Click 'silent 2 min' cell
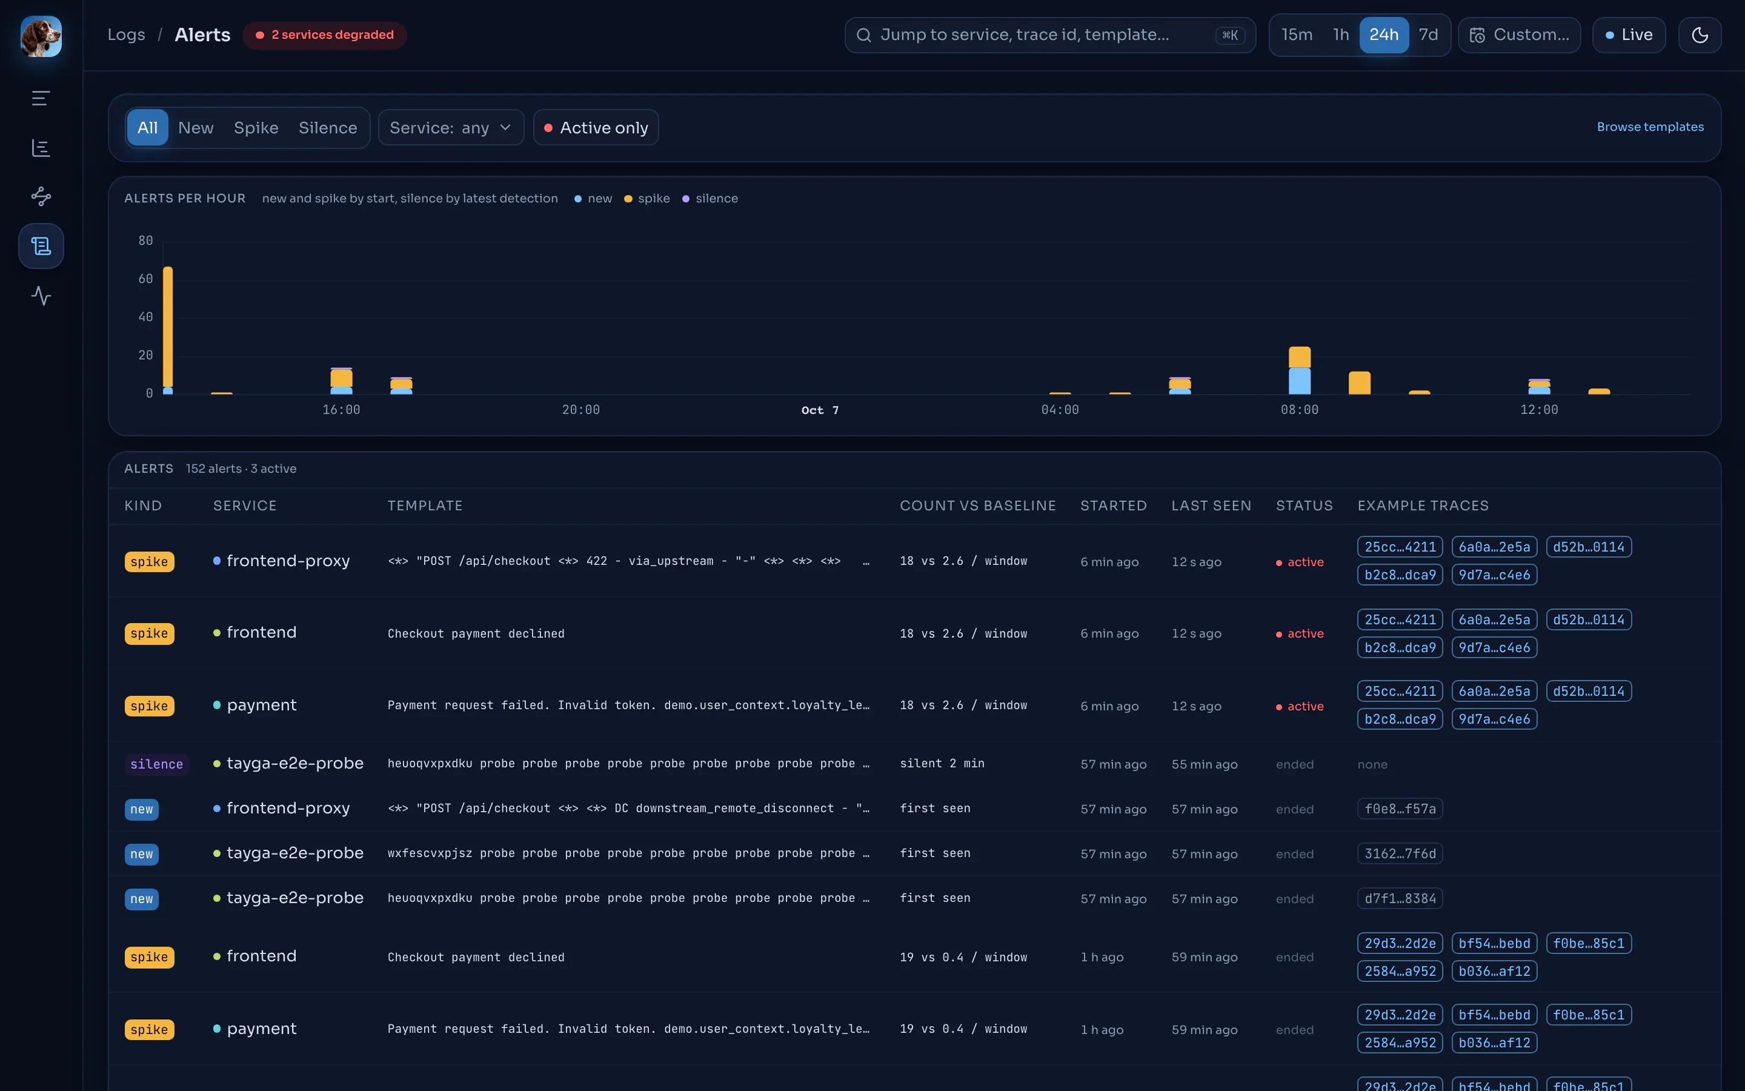Image resolution: width=1745 pixels, height=1091 pixels. [x=942, y=764]
